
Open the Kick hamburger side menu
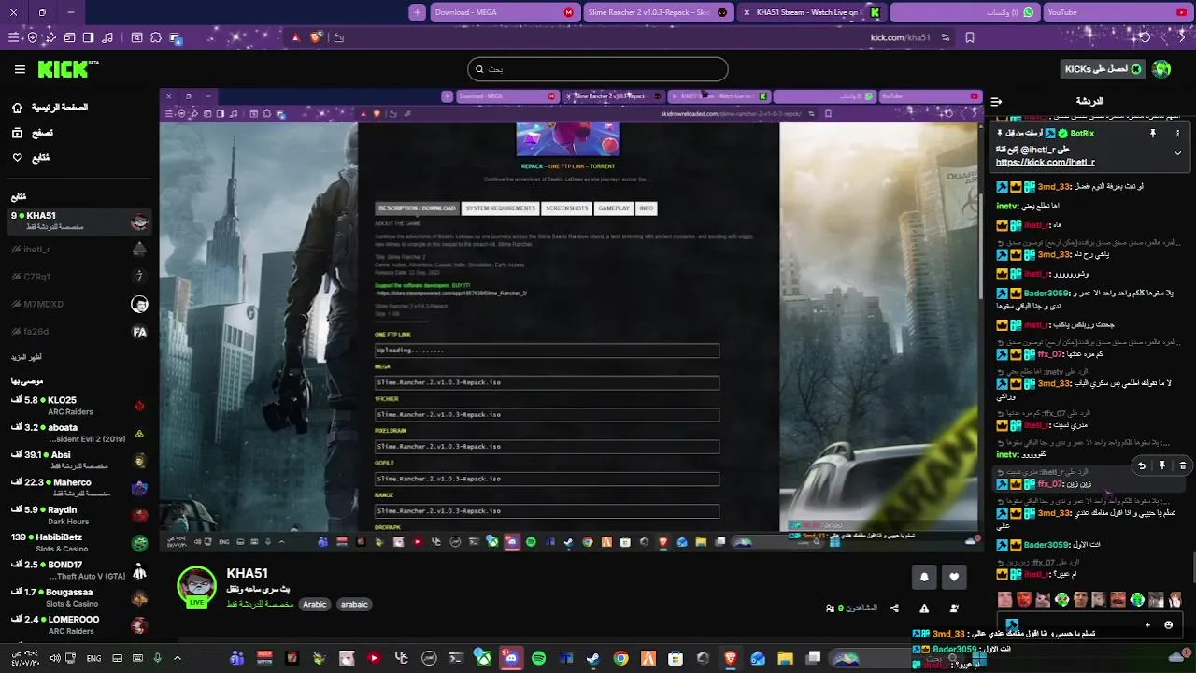coord(20,69)
